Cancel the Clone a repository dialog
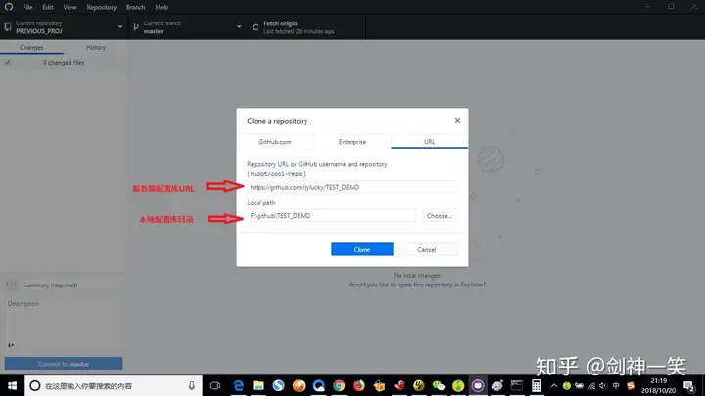 coord(426,249)
